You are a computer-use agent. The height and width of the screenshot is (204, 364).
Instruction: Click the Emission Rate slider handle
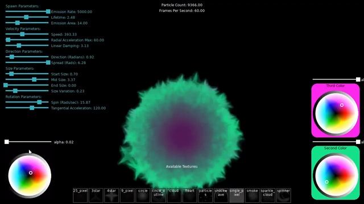(48, 11)
